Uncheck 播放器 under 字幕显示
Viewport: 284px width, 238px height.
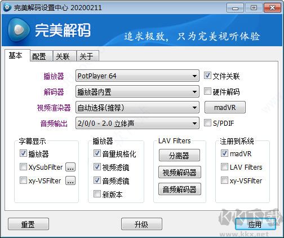point(23,153)
